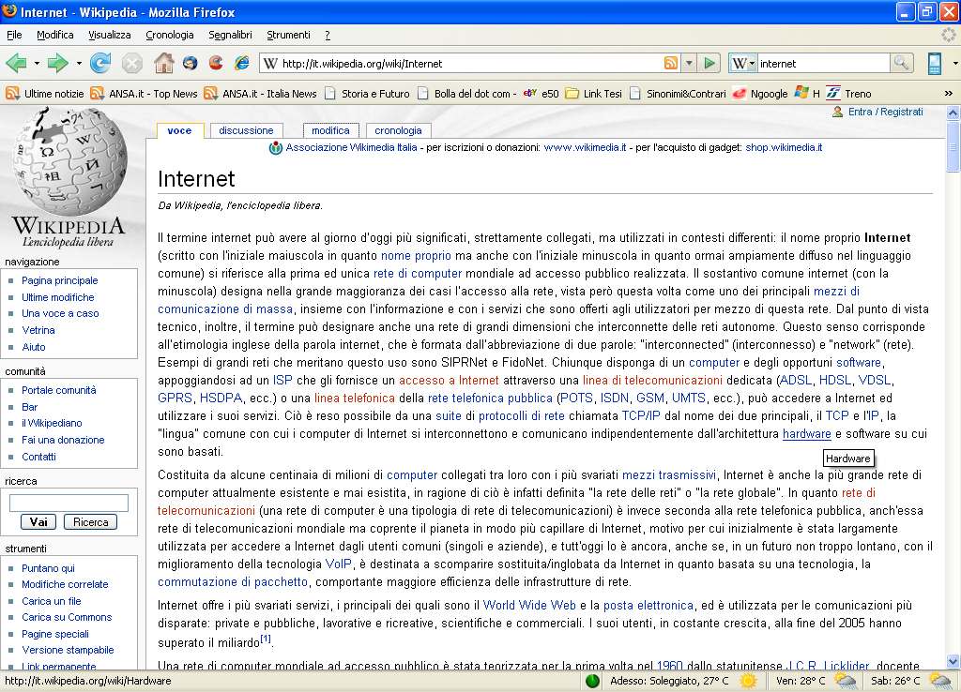Image resolution: width=961 pixels, height=692 pixels.
Task: Open the ANSA.it - Top News bookmark
Action: pos(144,94)
